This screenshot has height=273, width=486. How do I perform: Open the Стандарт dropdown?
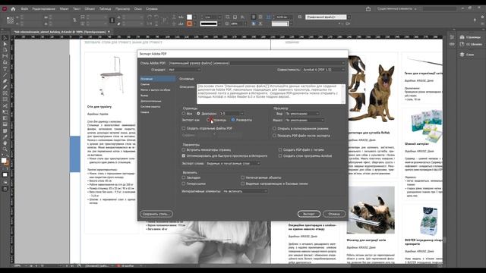185,70
